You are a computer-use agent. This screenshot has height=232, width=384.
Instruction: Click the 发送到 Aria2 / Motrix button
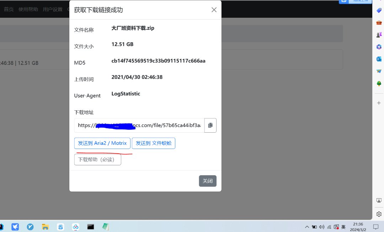(x=102, y=143)
